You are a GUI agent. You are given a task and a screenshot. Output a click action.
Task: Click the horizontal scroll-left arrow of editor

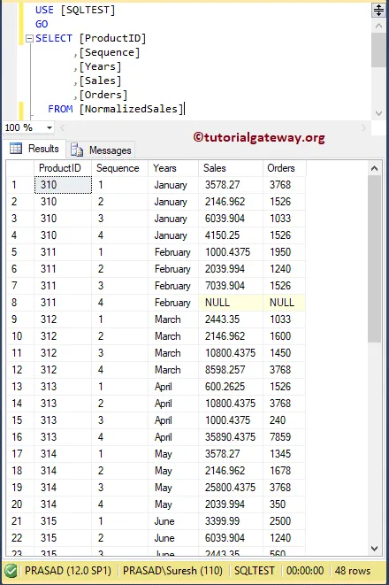(63, 128)
